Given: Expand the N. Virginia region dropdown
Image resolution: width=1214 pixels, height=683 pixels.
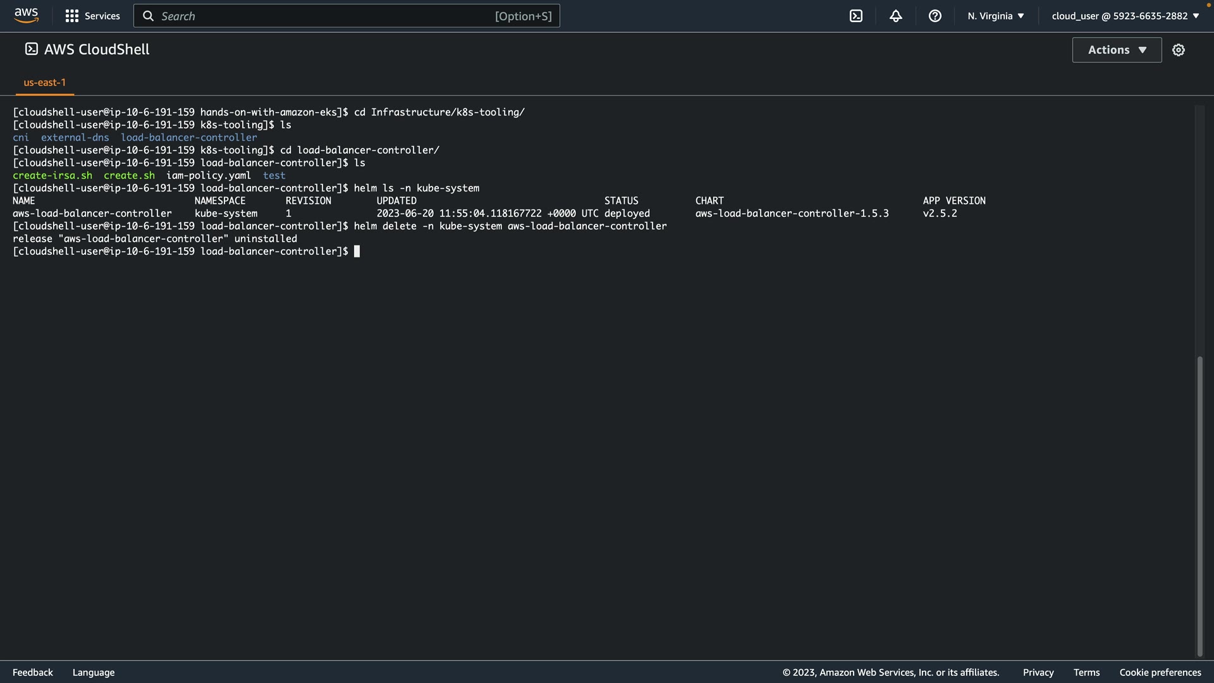Looking at the screenshot, I should pyautogui.click(x=995, y=16).
